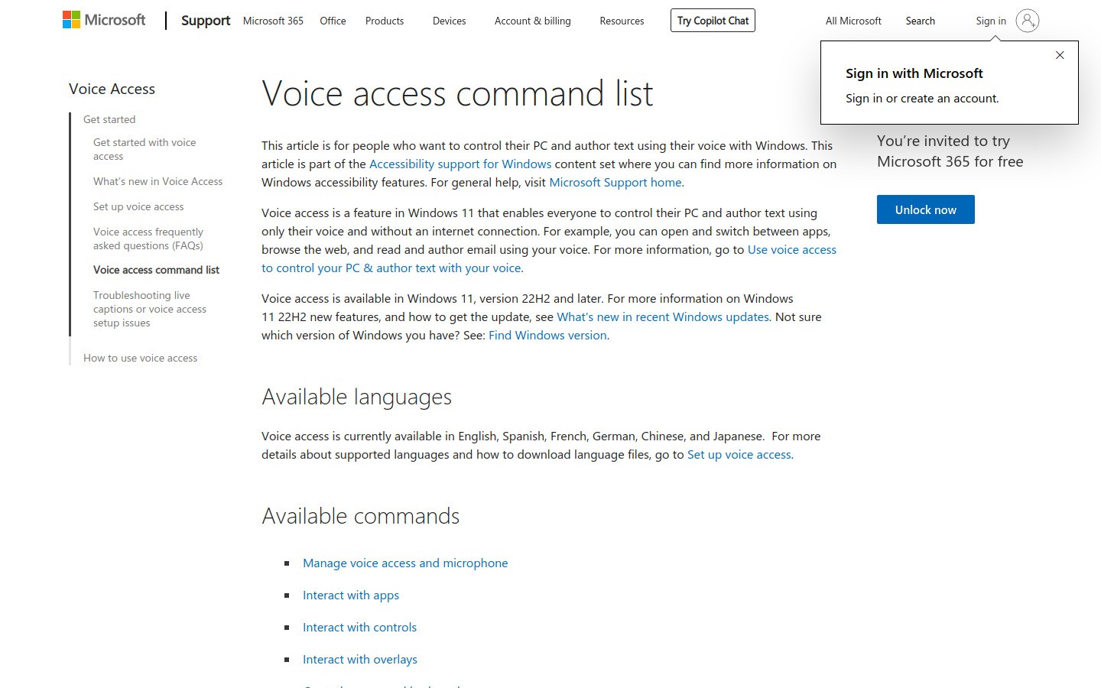Click the Unlock now button
This screenshot has width=1101, height=688.
tap(925, 209)
